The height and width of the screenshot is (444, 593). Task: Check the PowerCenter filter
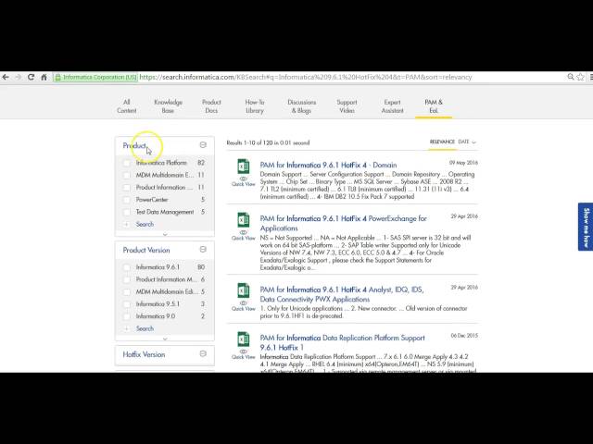(127, 200)
